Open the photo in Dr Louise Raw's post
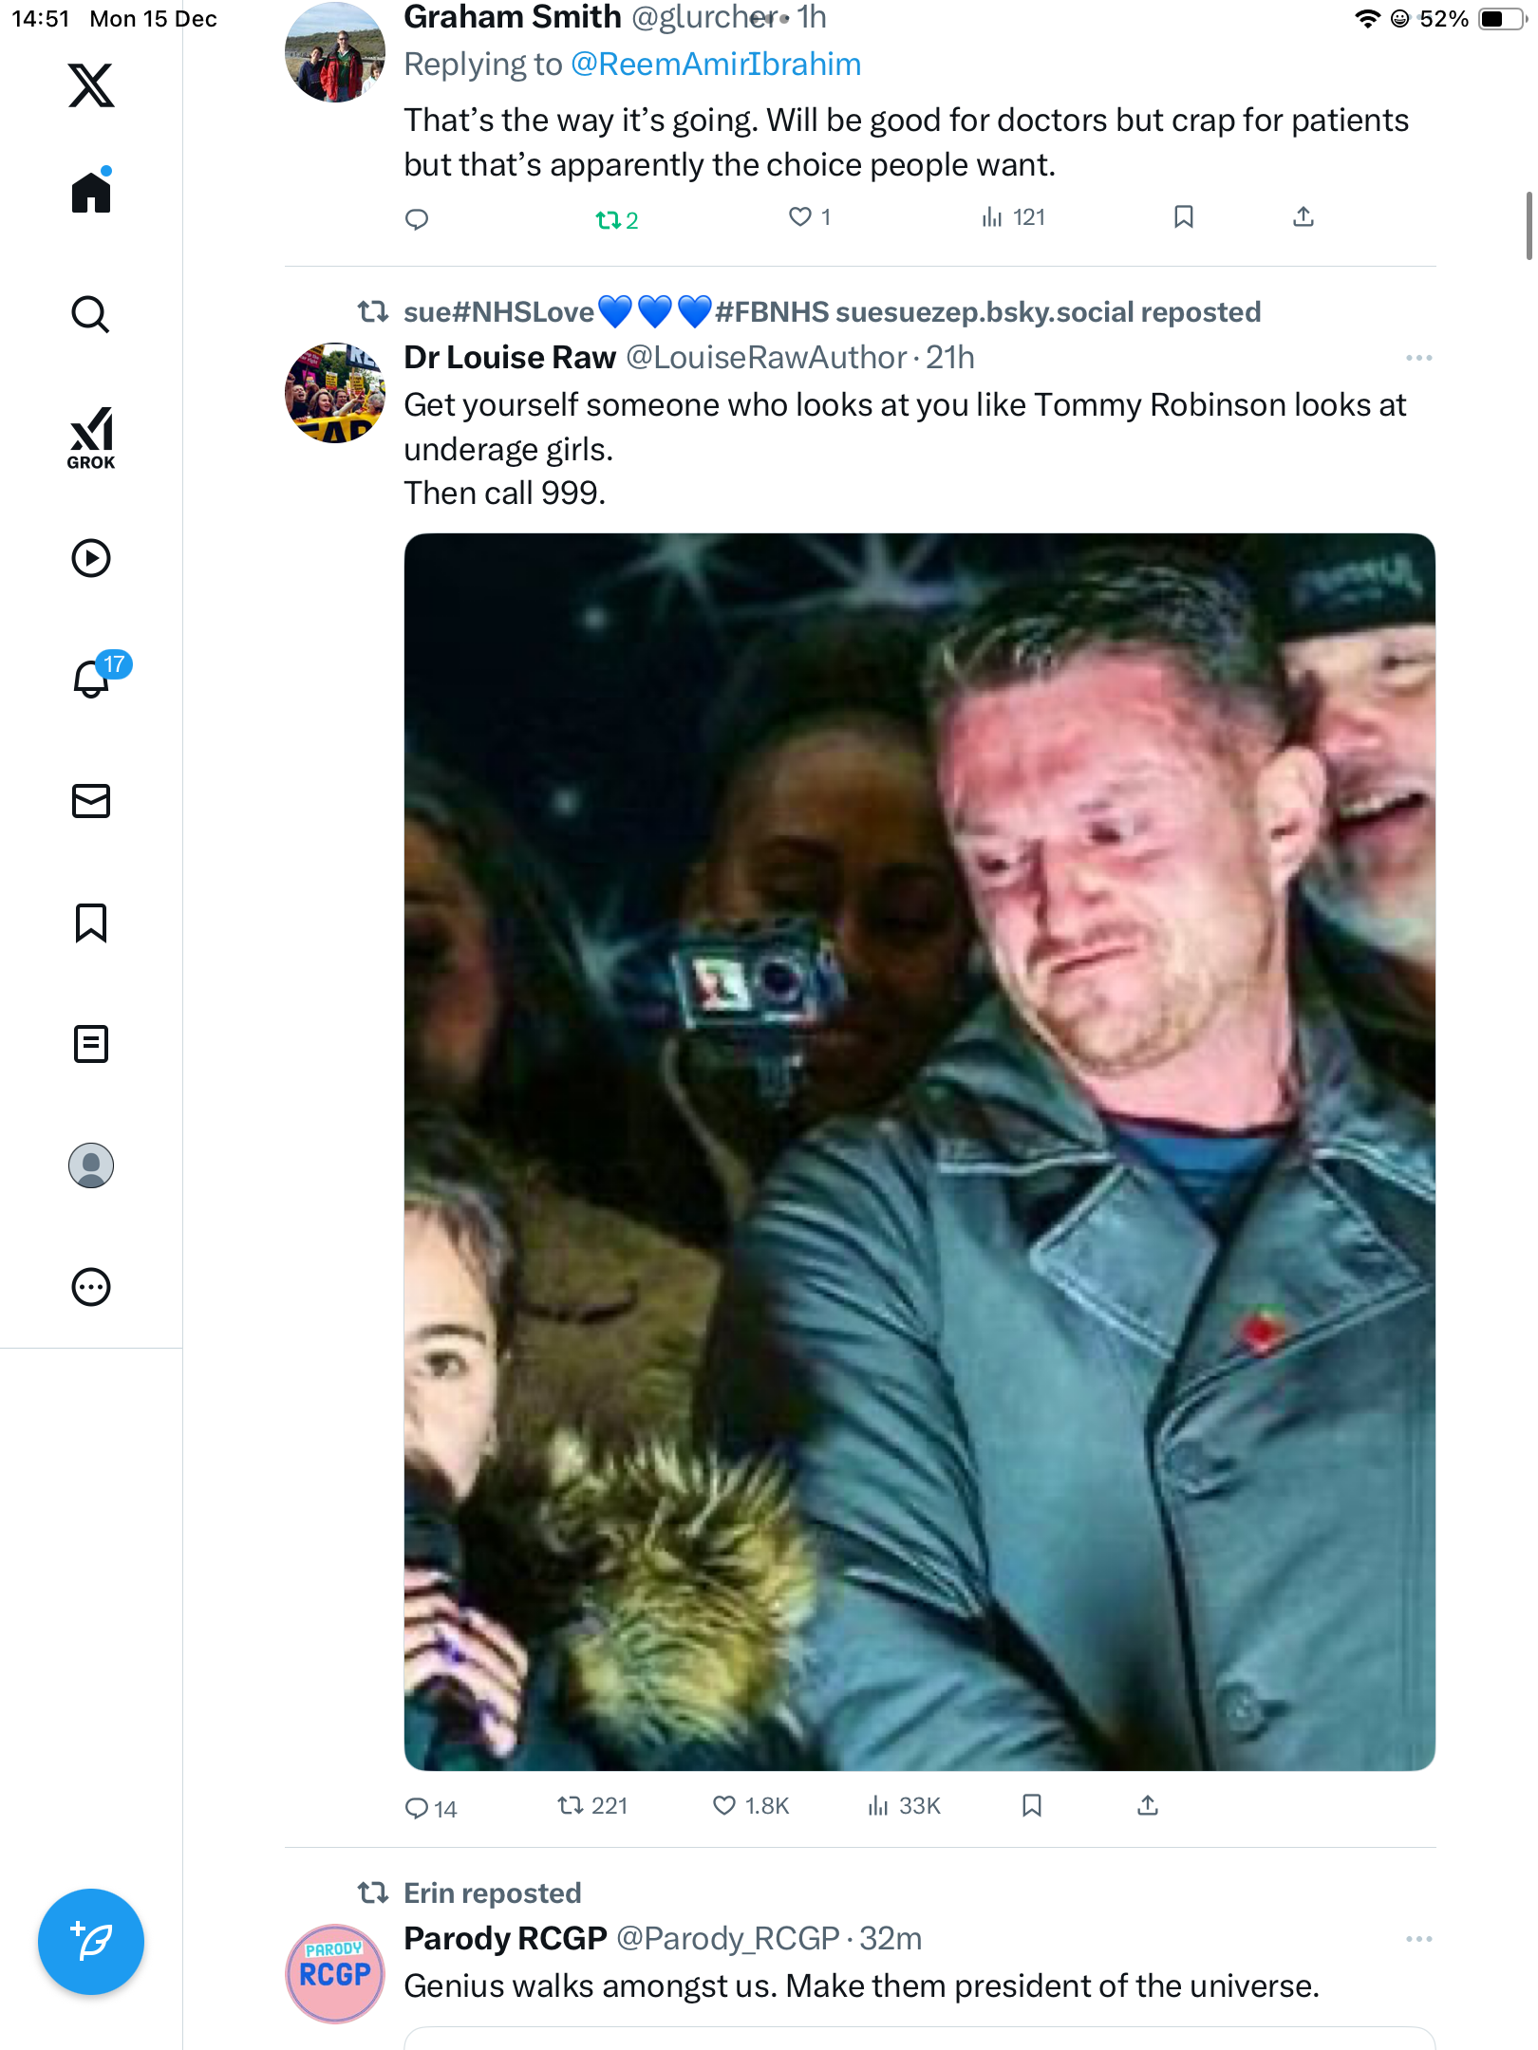This screenshot has height=2050, width=1538. 919,1151
